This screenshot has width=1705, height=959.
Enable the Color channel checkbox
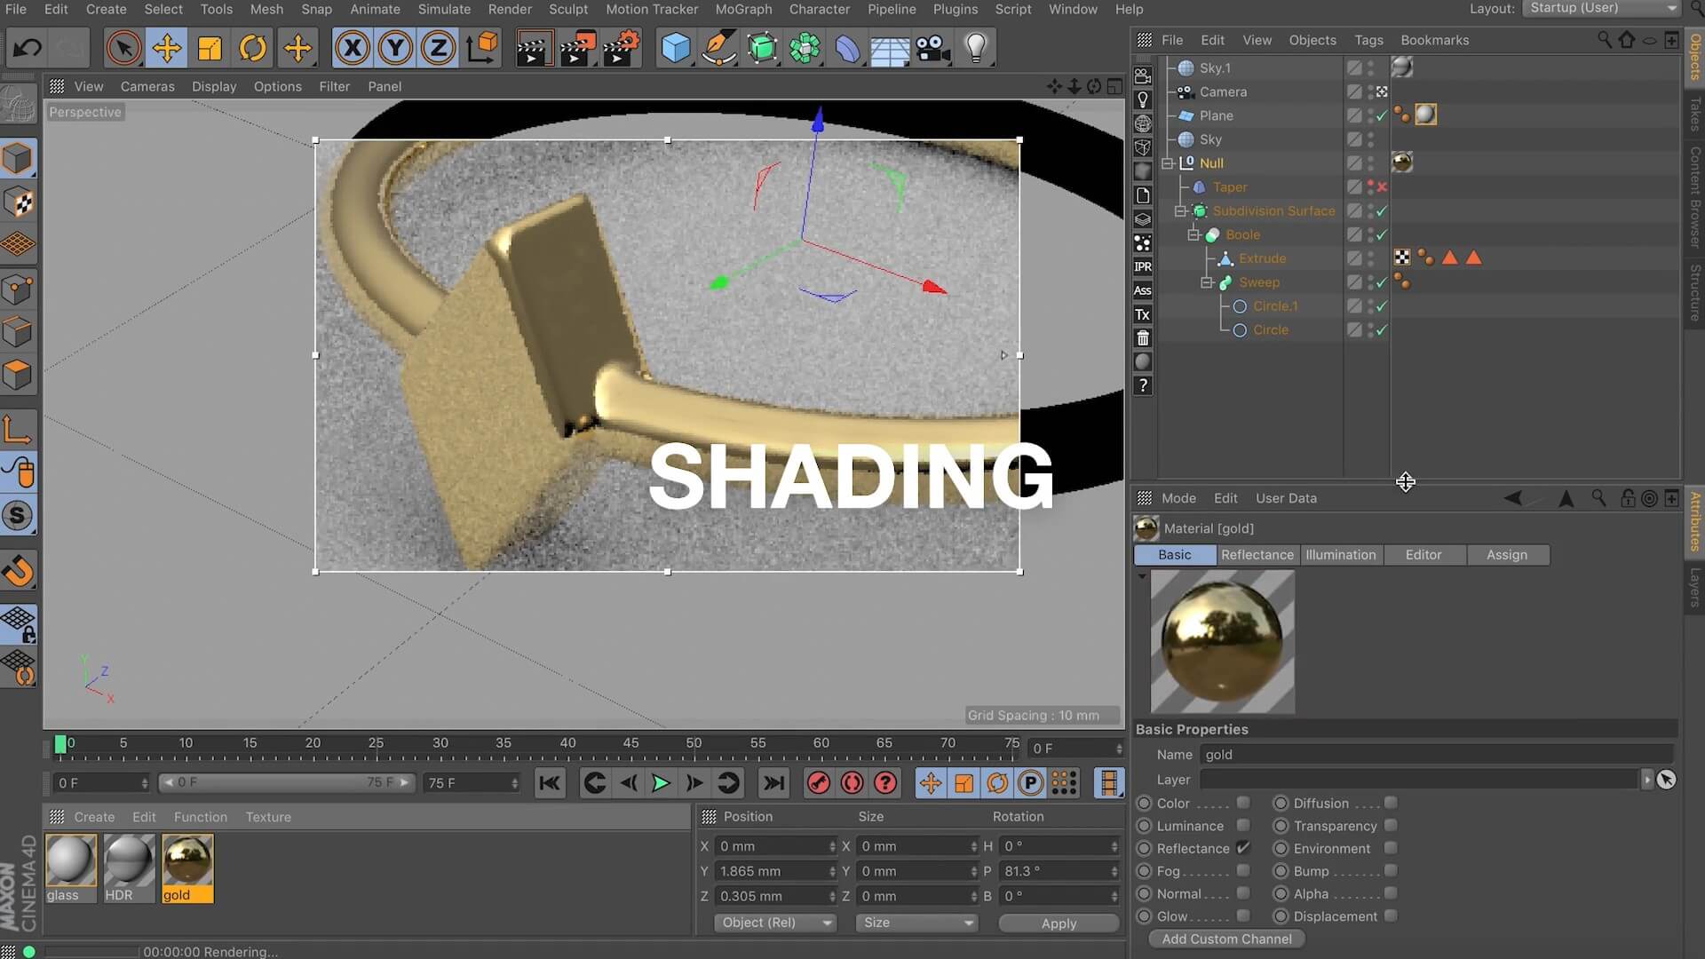click(1243, 803)
